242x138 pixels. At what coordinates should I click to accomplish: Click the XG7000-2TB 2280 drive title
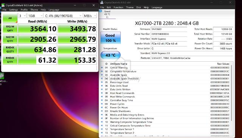tap(167, 23)
